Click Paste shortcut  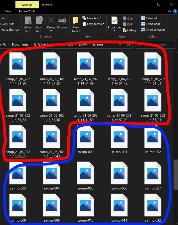tap(10, 30)
